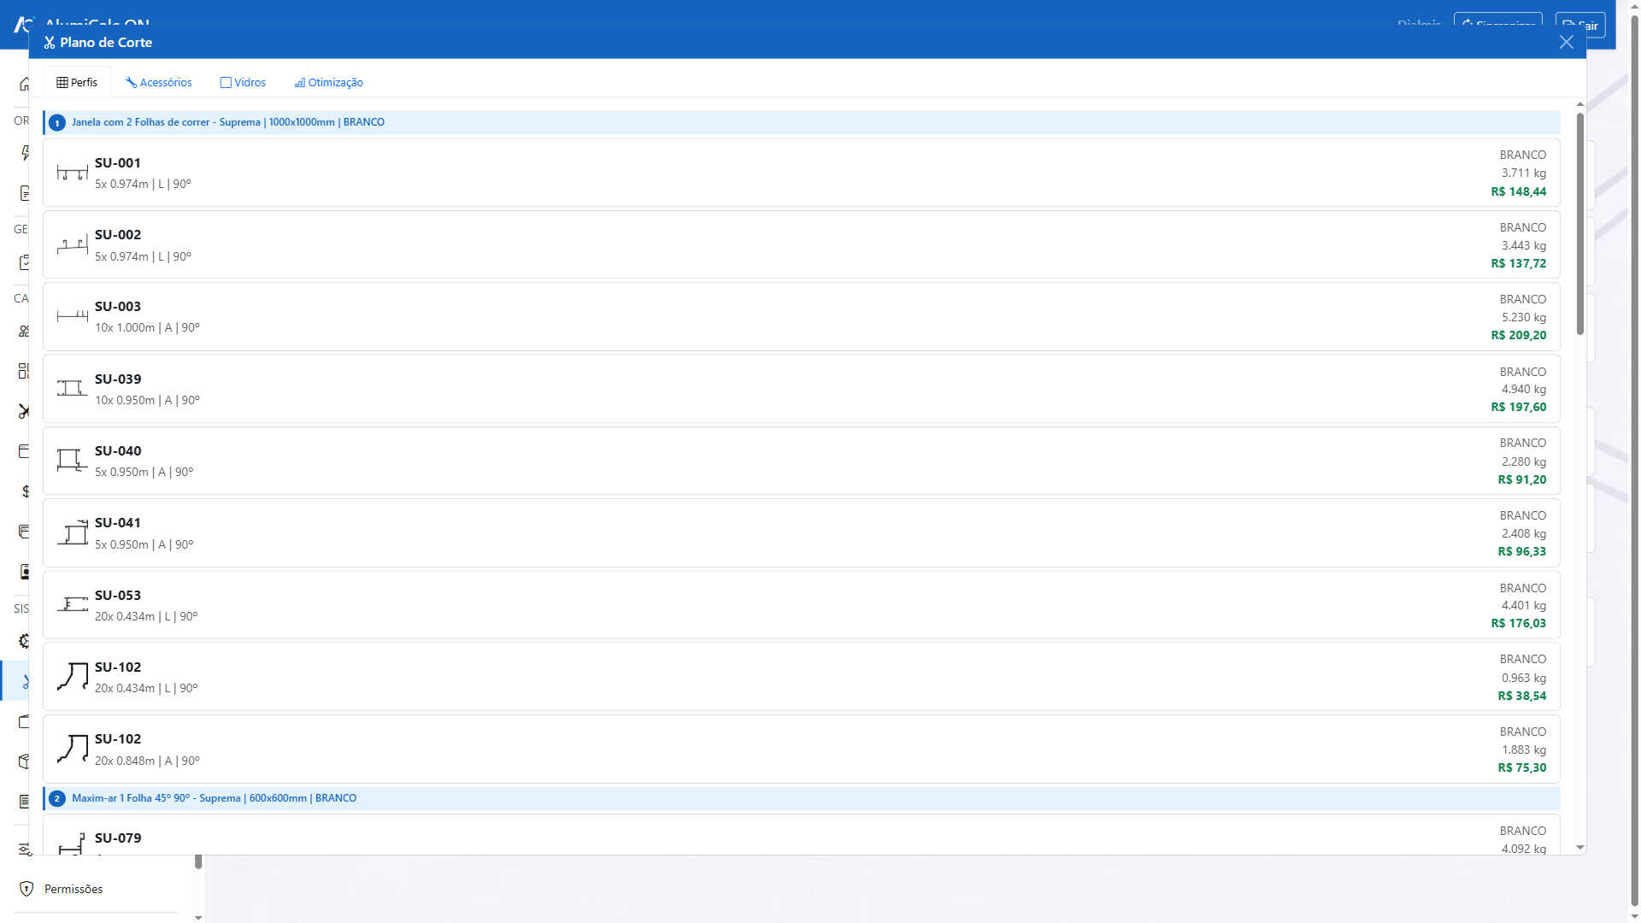Open the Acessórios tab
The width and height of the screenshot is (1641, 923).
point(159,83)
